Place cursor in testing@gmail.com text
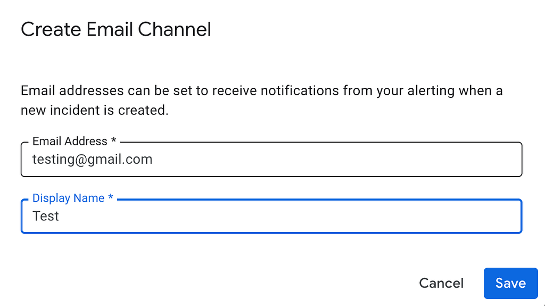The height and width of the screenshot is (306, 545). coord(93,159)
